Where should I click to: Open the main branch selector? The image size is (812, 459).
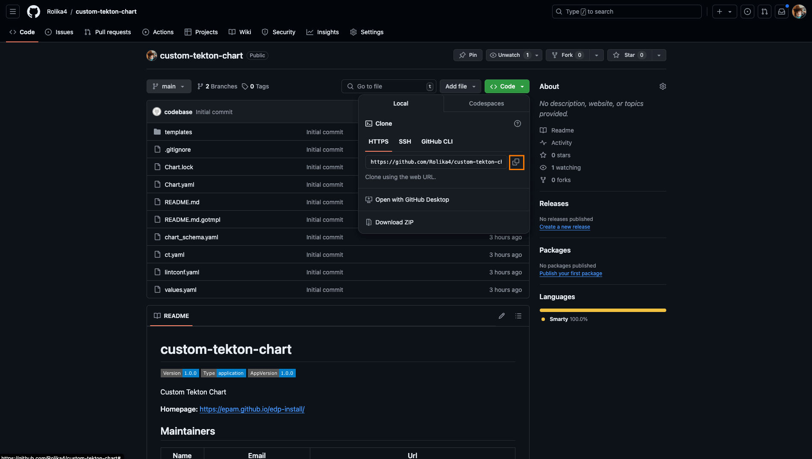[x=168, y=86]
